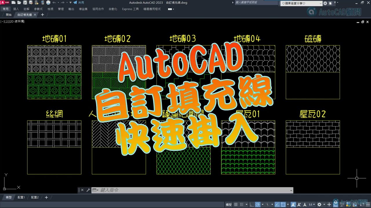The image size is (371, 208).
Task: Click the Undo arrow
Action: click(x=54, y=3)
